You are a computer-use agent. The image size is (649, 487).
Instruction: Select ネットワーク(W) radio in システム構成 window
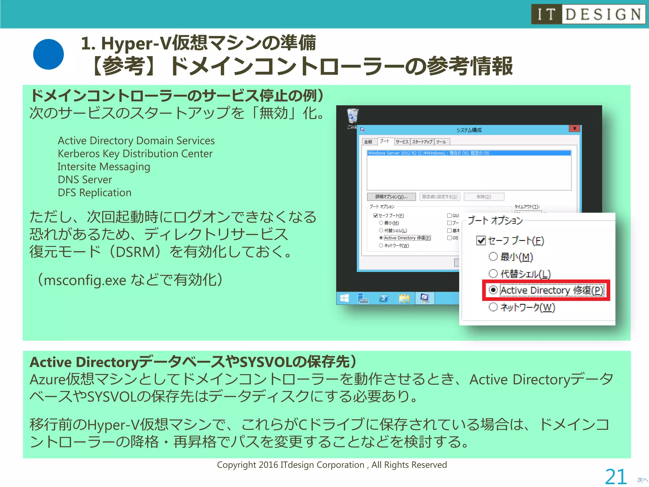click(381, 245)
